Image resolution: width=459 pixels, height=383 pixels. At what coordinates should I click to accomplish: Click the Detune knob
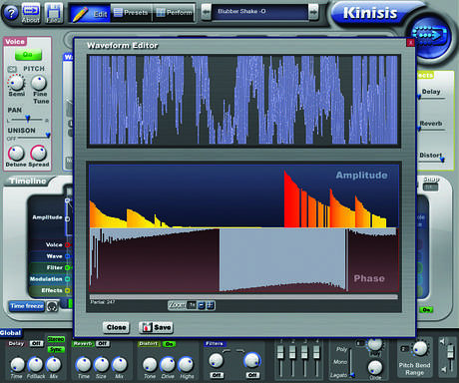click(16, 154)
